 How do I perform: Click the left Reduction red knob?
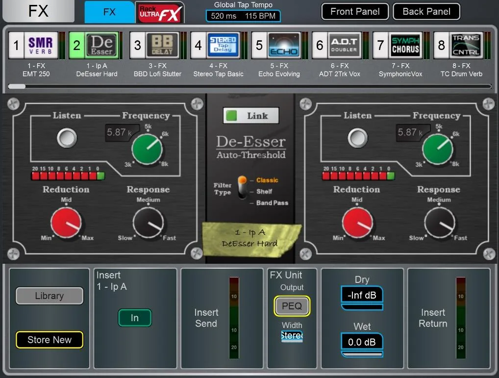tap(66, 223)
